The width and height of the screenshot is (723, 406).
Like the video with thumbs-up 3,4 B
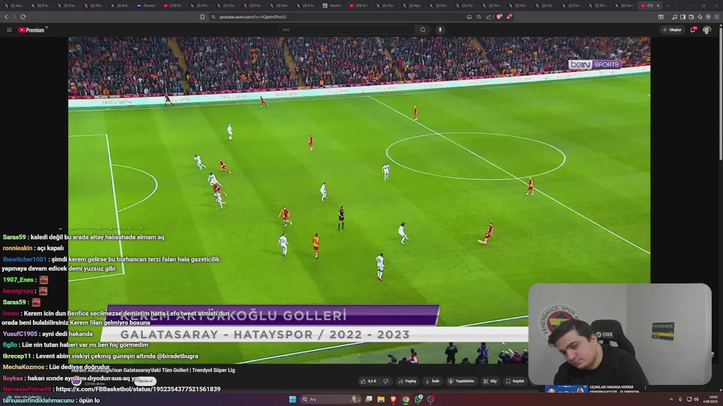click(368, 381)
